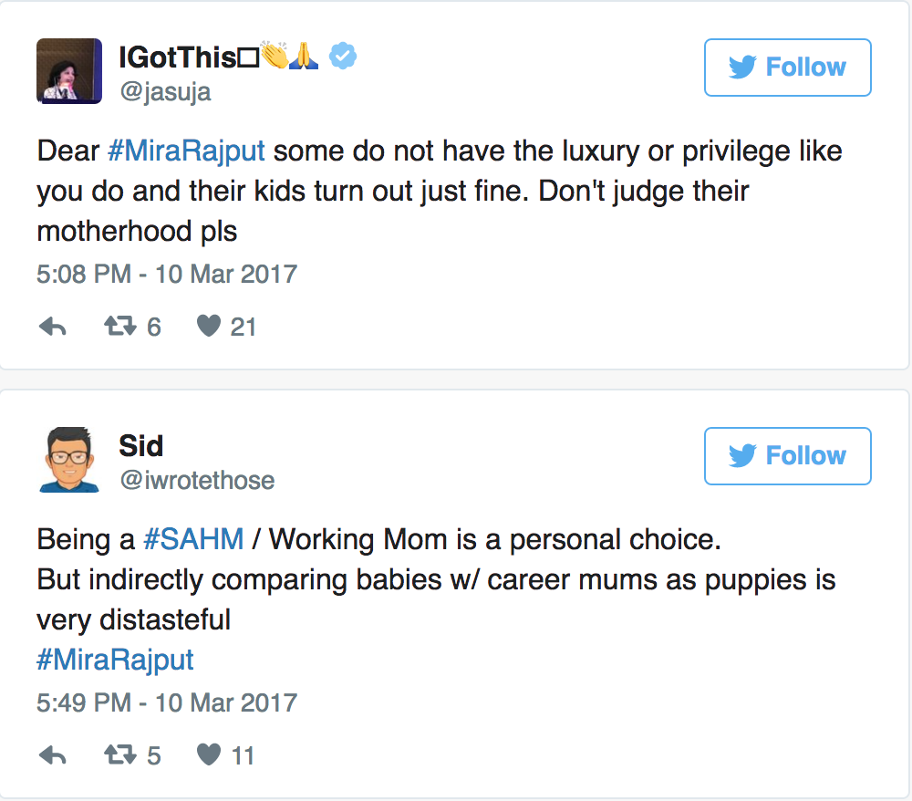The height and width of the screenshot is (801, 912).
Task: Open the @iwrotethose handle
Action: 197,480
